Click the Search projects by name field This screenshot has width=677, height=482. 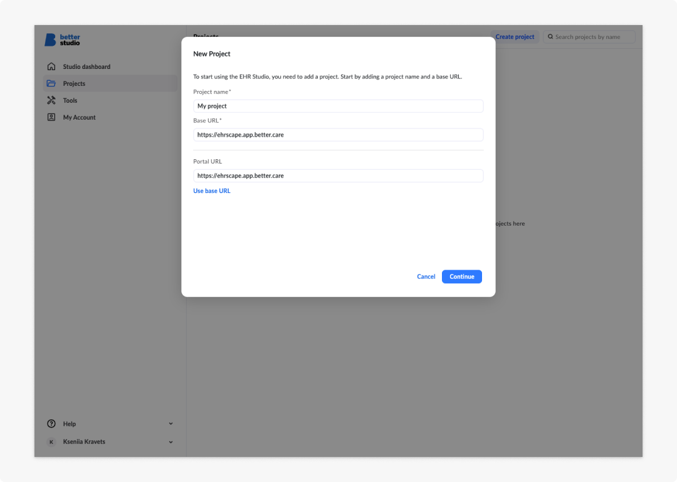(589, 37)
